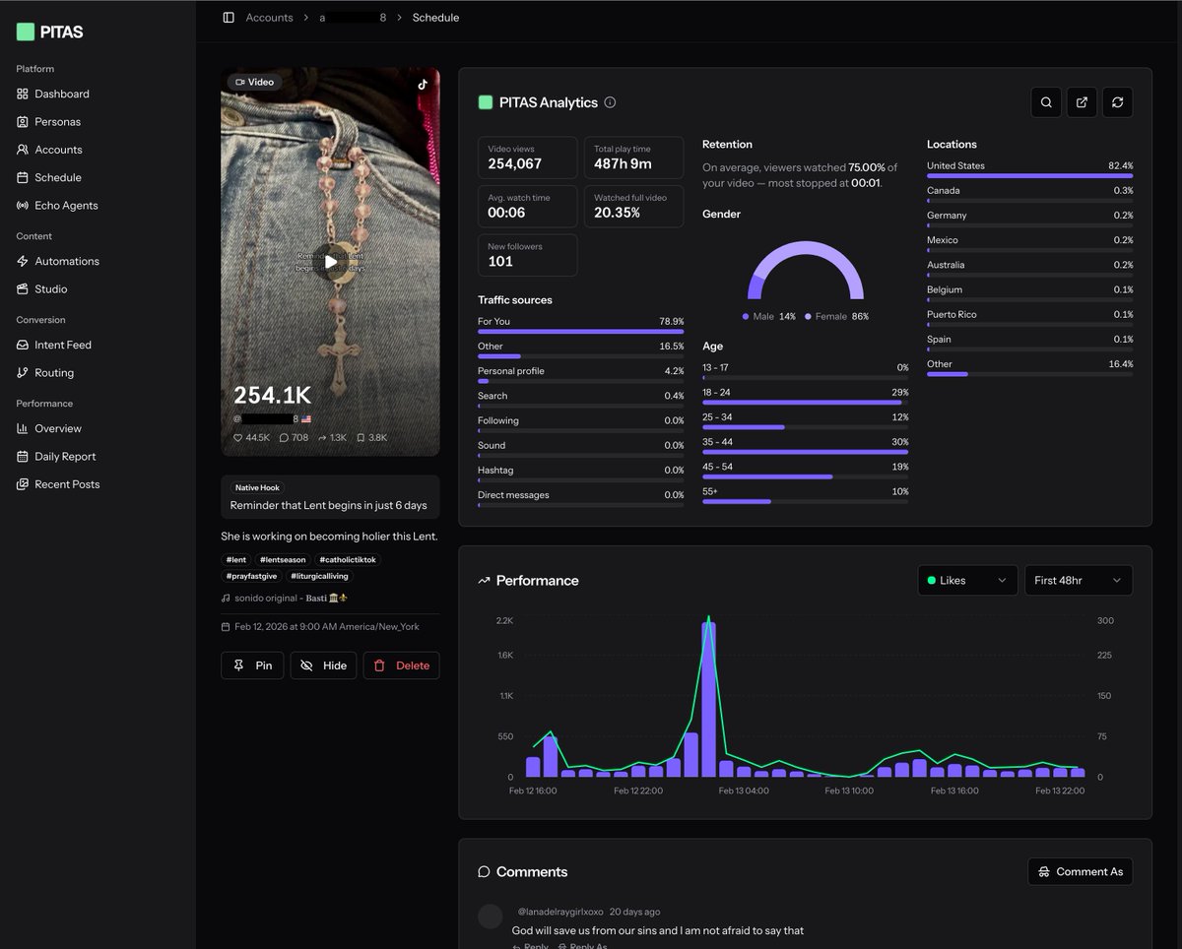Open the Personas page

pos(57,122)
